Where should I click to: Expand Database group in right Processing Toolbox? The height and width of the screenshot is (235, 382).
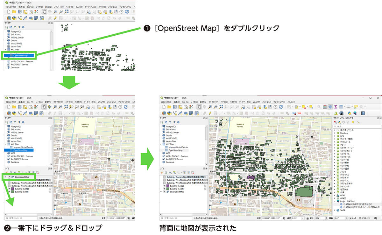click(x=334, y=133)
